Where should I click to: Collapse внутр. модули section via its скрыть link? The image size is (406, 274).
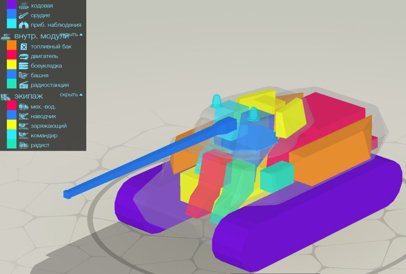tap(71, 34)
